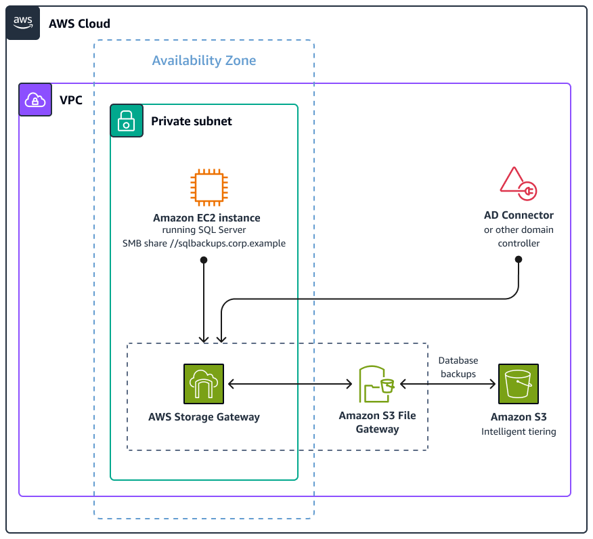Select the green Amazon S3 bucket icon

pos(518,383)
